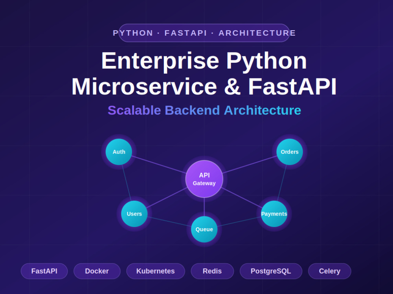The width and height of the screenshot is (393, 294).
Task: Click the API Gateway center node
Action: click(204, 179)
